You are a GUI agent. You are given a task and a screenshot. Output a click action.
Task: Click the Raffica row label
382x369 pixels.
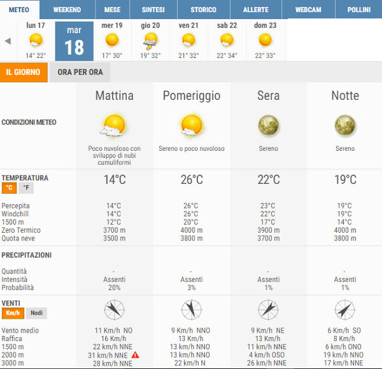[x=11, y=338]
